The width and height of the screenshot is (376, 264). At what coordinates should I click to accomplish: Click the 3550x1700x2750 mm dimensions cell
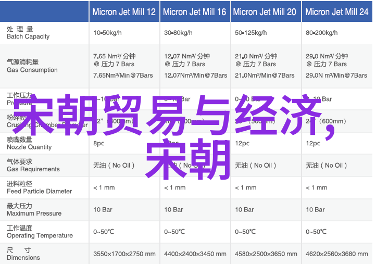(124, 254)
